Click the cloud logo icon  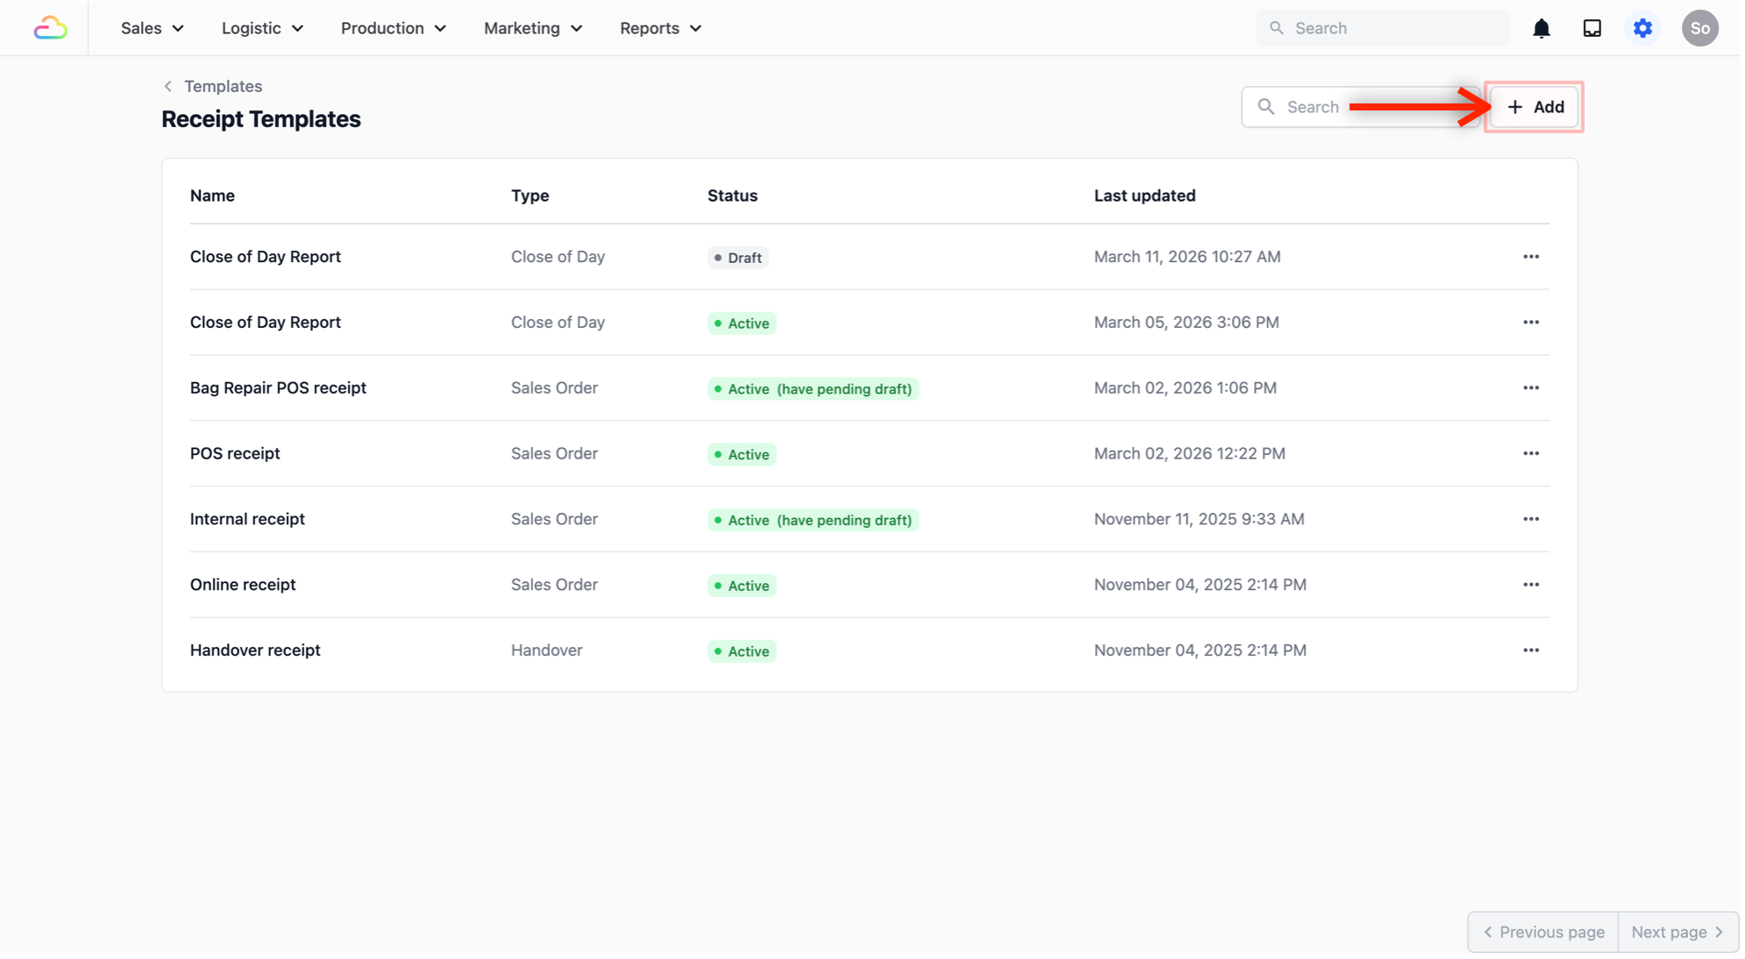point(50,28)
